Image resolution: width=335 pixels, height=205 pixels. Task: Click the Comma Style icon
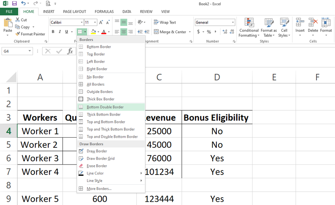click(x=215, y=32)
